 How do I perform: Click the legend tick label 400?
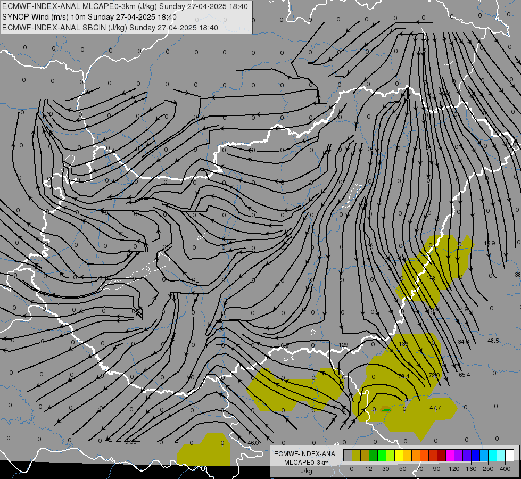[x=505, y=469]
